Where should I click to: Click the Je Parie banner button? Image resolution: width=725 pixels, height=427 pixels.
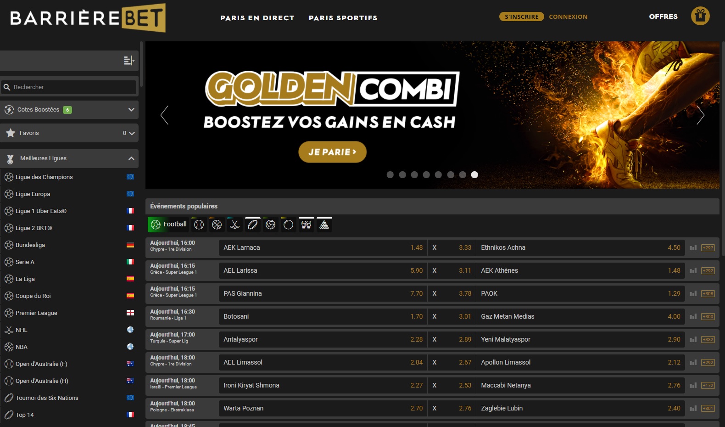332,152
